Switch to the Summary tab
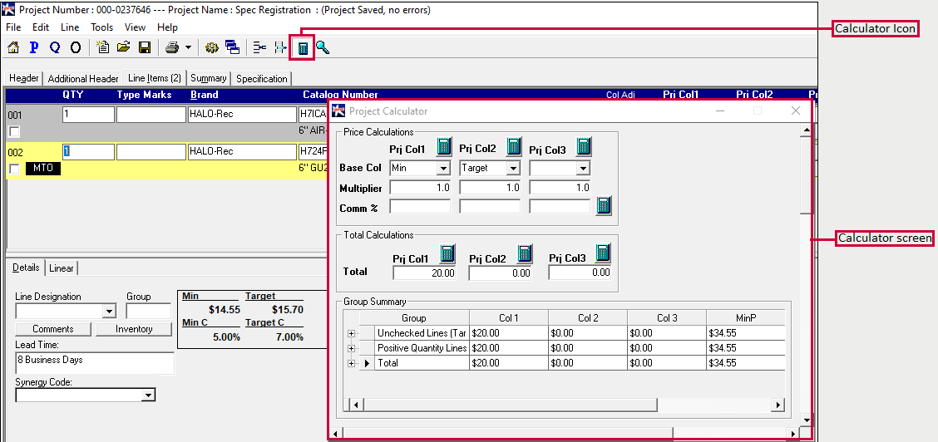This screenshot has height=442, width=938. tap(208, 79)
